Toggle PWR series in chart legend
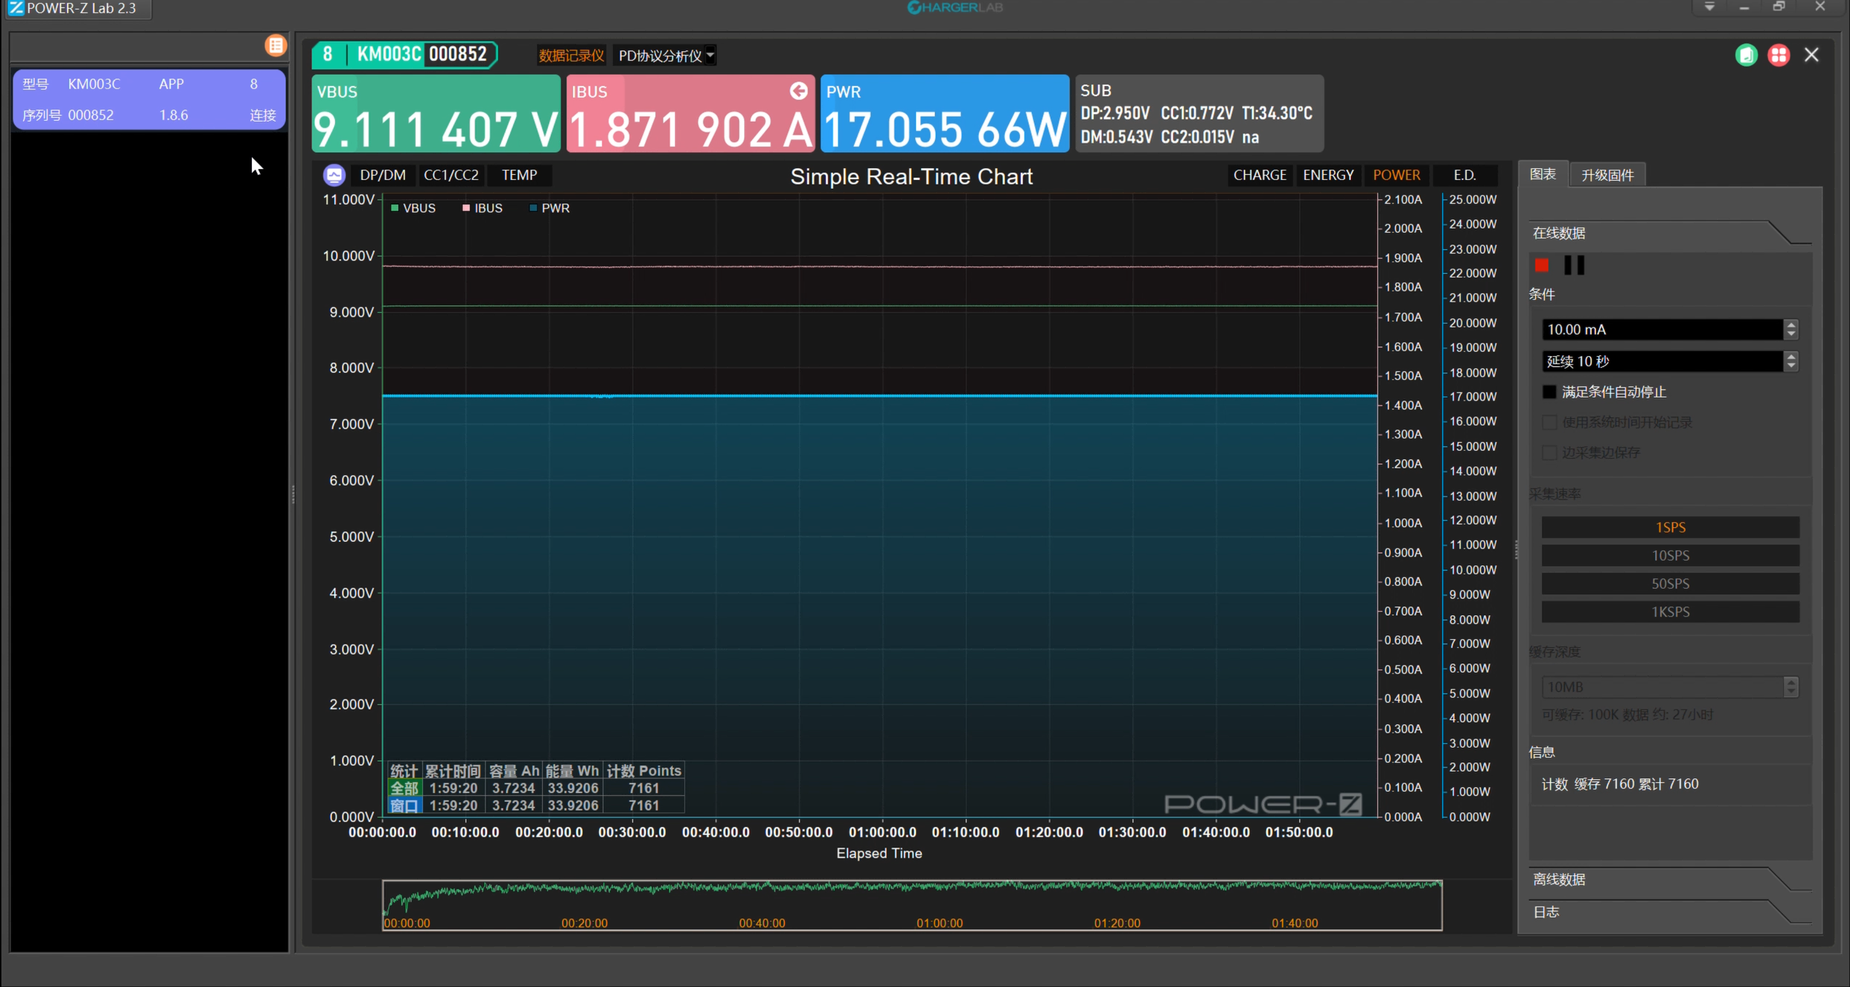This screenshot has height=987, width=1850. coord(550,208)
